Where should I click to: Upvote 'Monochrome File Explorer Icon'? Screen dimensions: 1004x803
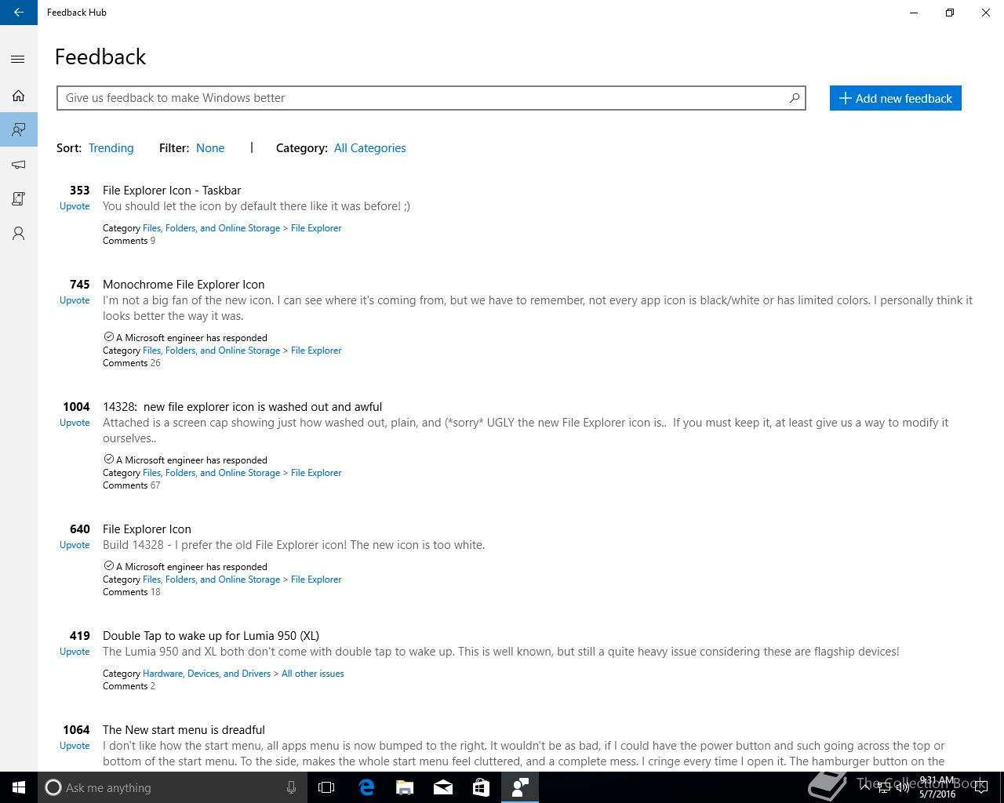click(x=75, y=300)
